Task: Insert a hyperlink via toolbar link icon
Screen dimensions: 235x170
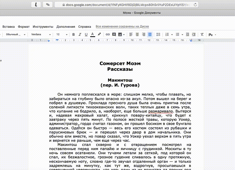Action: click(x=108, y=34)
